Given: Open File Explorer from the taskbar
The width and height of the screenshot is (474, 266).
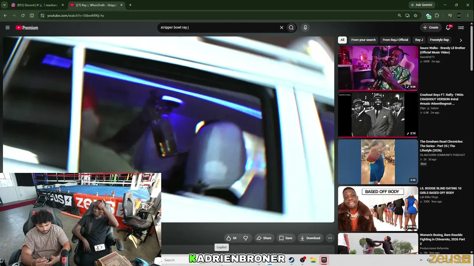Looking at the screenshot, I should click(313, 260).
